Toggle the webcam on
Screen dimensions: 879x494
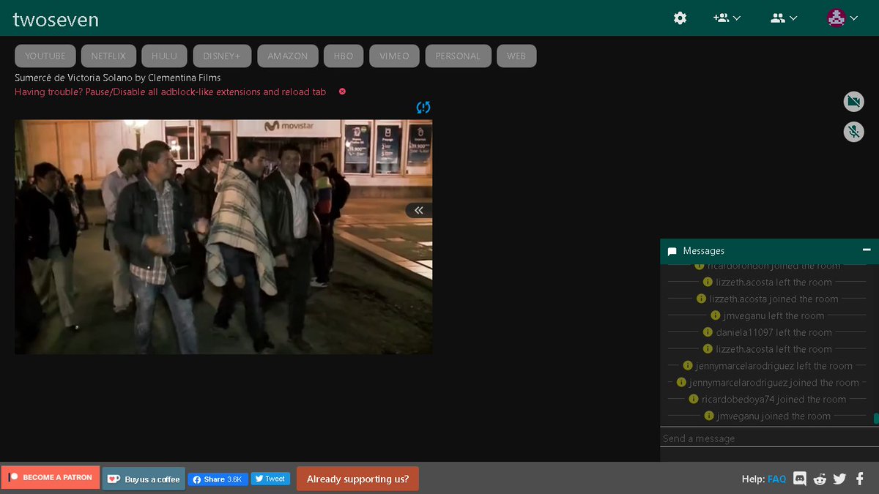853,101
